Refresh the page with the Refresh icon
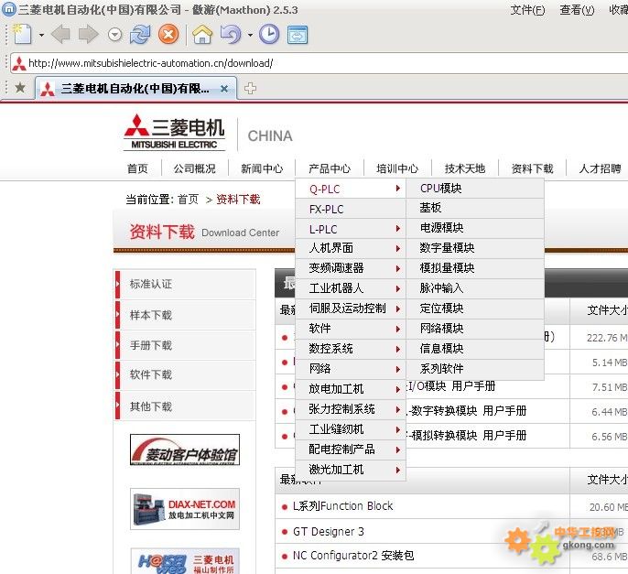Viewport: 628px width, 574px height. 140,35
